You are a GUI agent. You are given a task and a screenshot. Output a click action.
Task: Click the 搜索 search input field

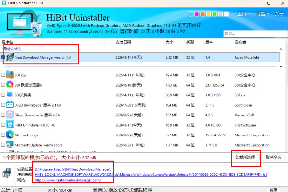[255, 34]
